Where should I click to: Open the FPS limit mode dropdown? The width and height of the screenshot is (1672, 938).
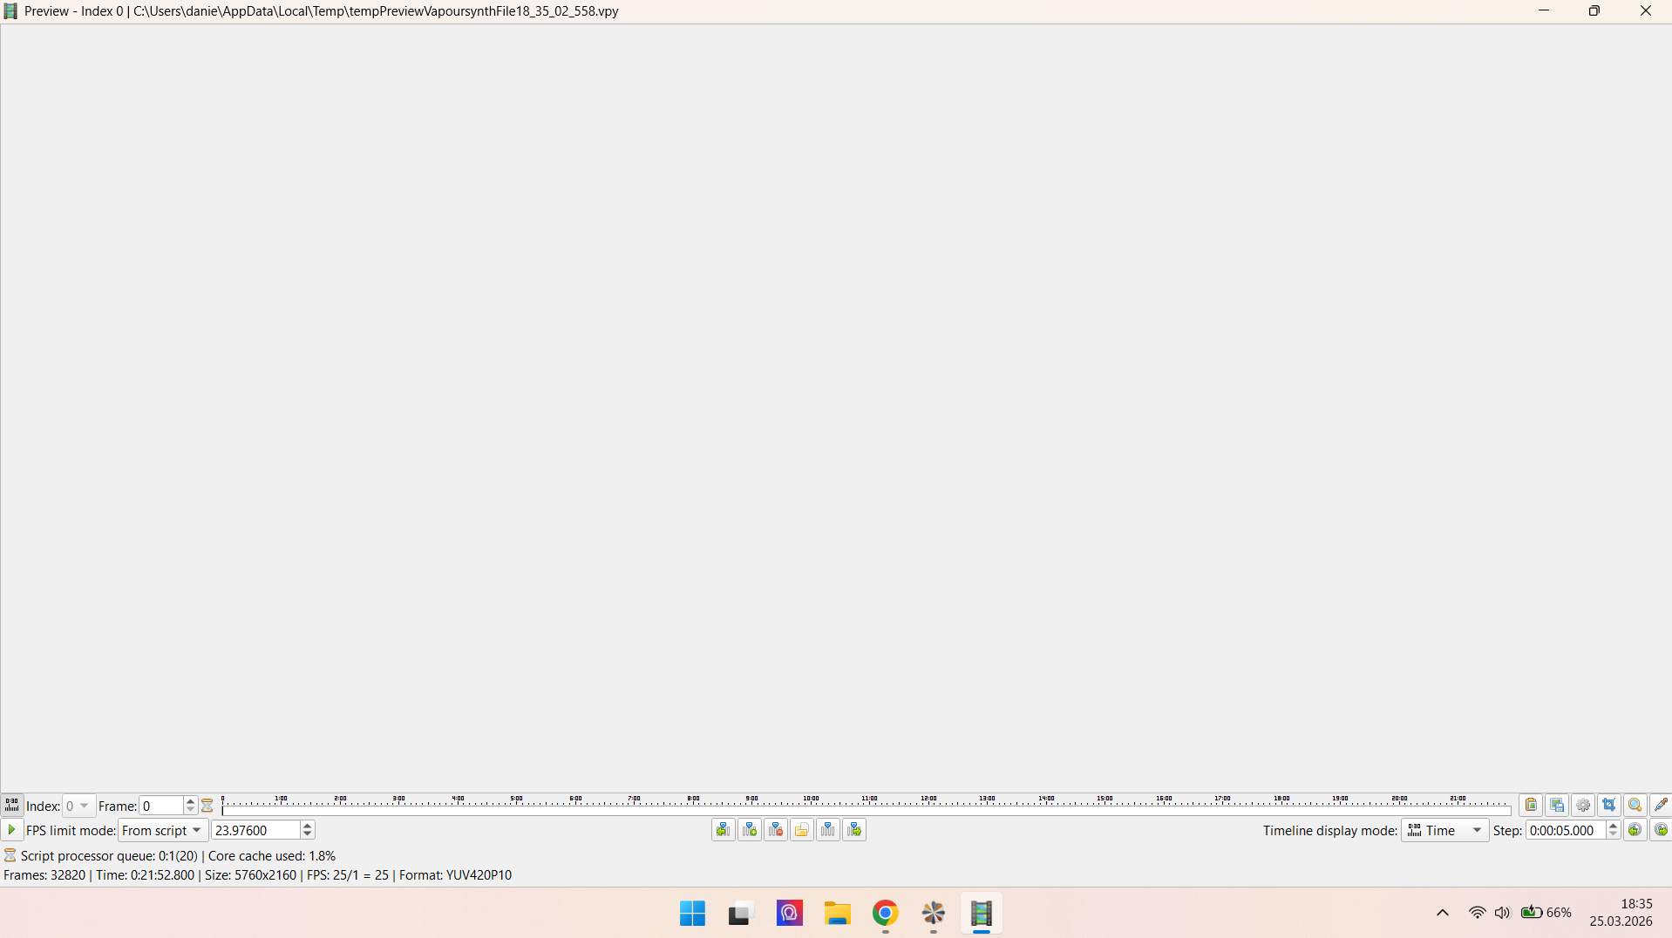pos(162,830)
